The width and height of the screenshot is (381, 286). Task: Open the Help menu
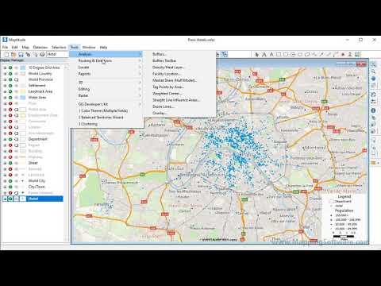(103, 47)
